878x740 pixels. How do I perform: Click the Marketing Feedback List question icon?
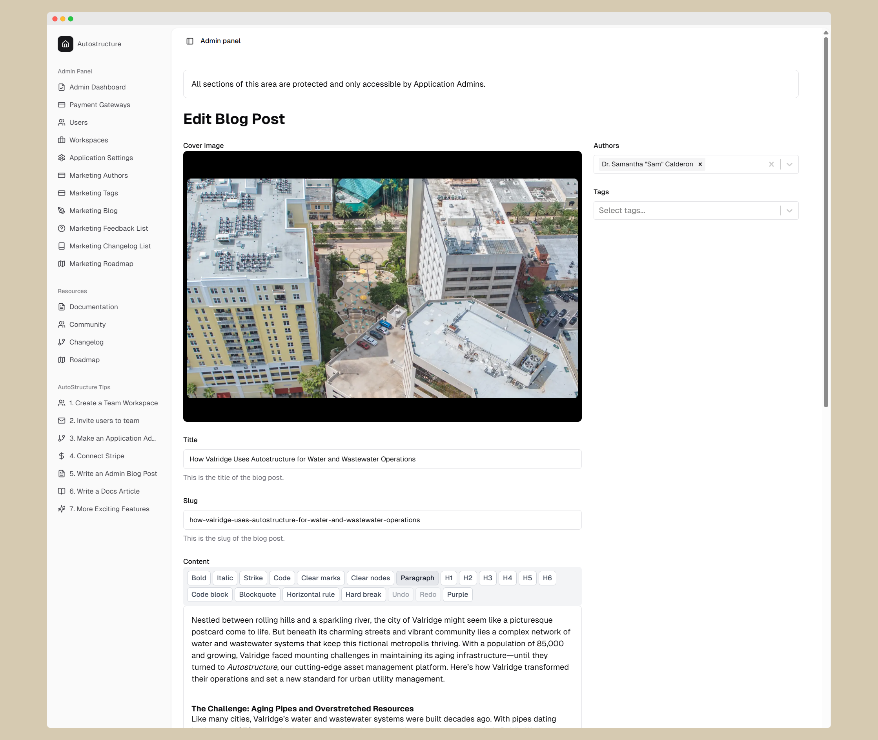point(62,228)
